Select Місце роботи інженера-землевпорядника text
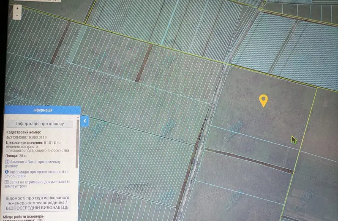Image resolution: width=338 pixels, height=221 pixels. 24,218
